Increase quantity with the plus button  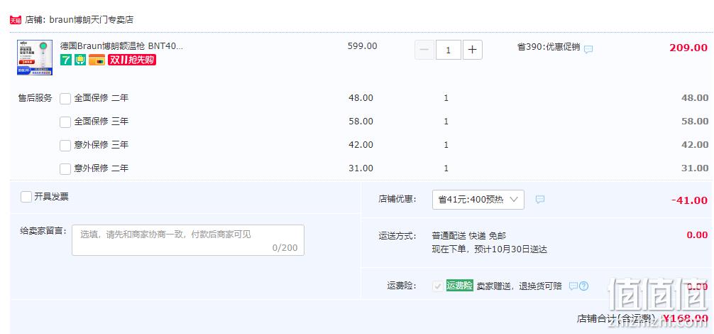473,50
